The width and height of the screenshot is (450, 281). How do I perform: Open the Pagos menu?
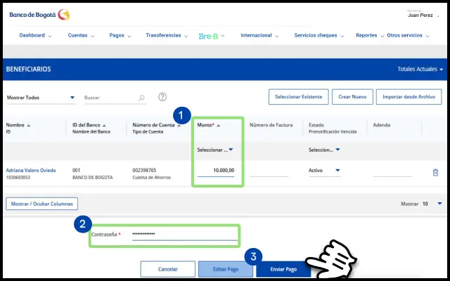click(120, 35)
